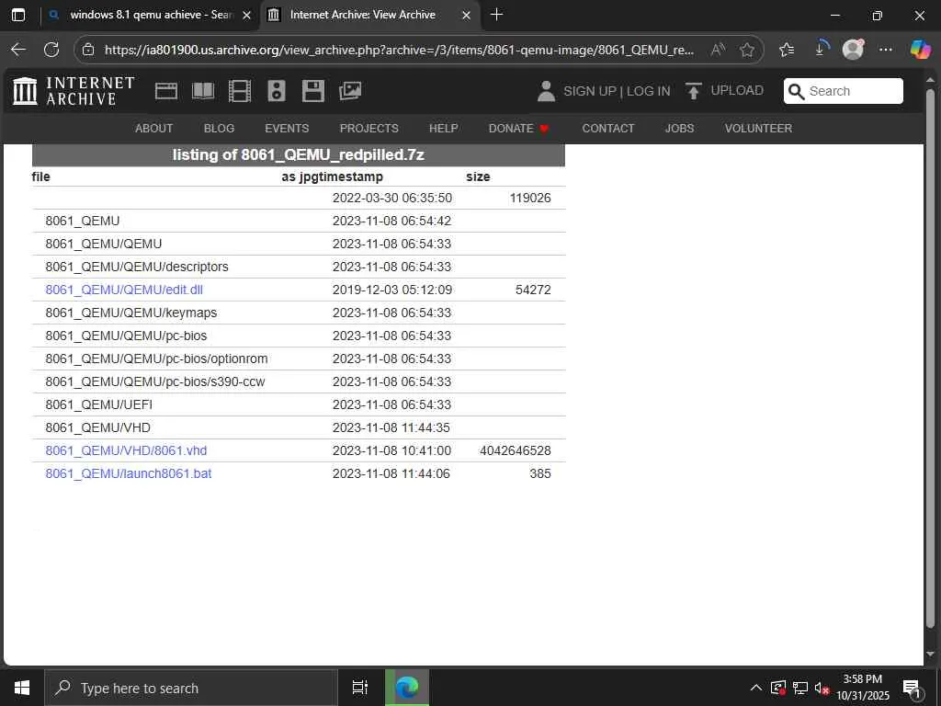Download the 8061_QEMU/QEMU/edit.dll file link
Screen dimensions: 941x706
tap(124, 290)
